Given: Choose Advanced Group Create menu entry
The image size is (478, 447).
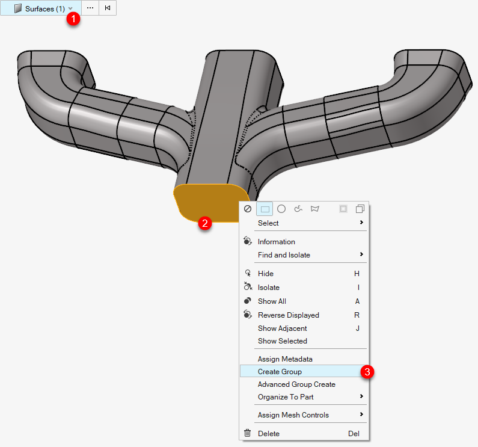Looking at the screenshot, I should 296,384.
